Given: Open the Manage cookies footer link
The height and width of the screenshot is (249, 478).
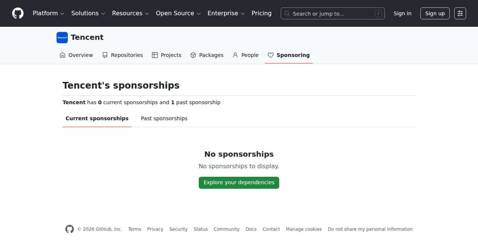Looking at the screenshot, I should coord(304,229).
